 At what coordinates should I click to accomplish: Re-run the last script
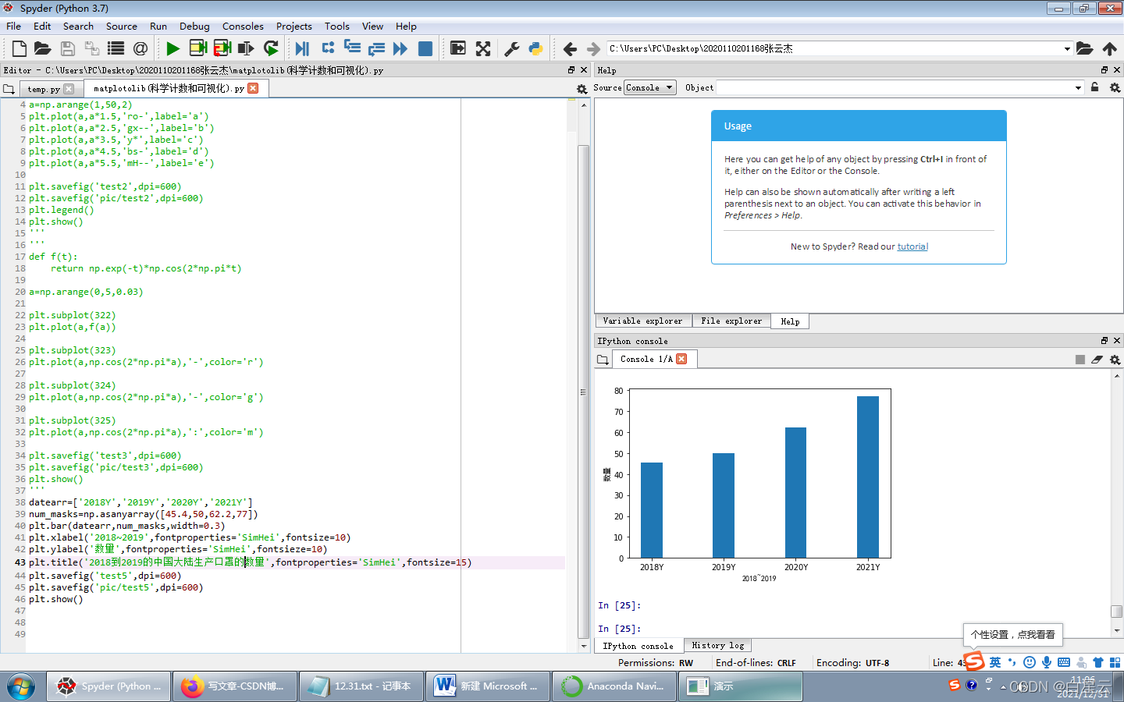[271, 48]
